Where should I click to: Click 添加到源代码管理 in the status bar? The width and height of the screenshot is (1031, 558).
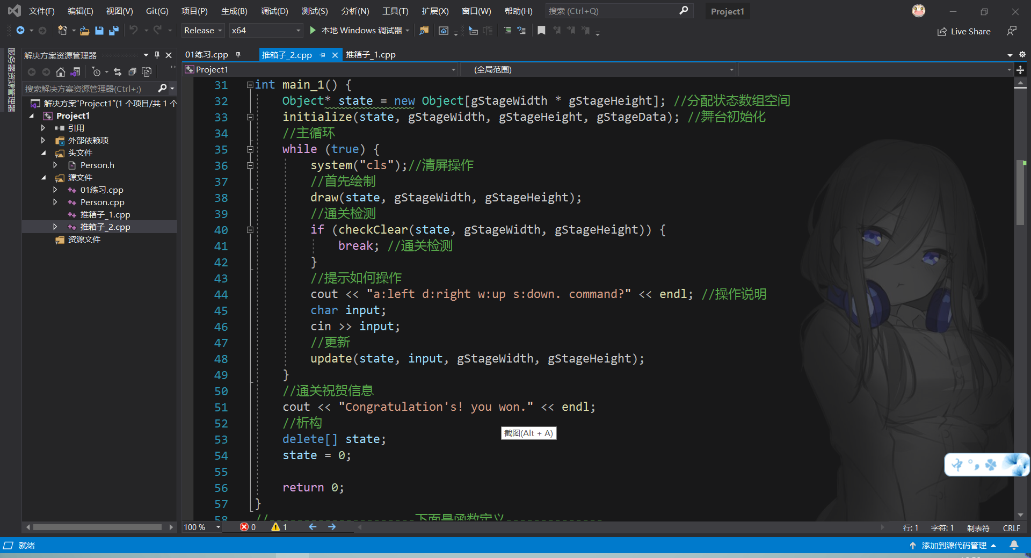point(953,545)
